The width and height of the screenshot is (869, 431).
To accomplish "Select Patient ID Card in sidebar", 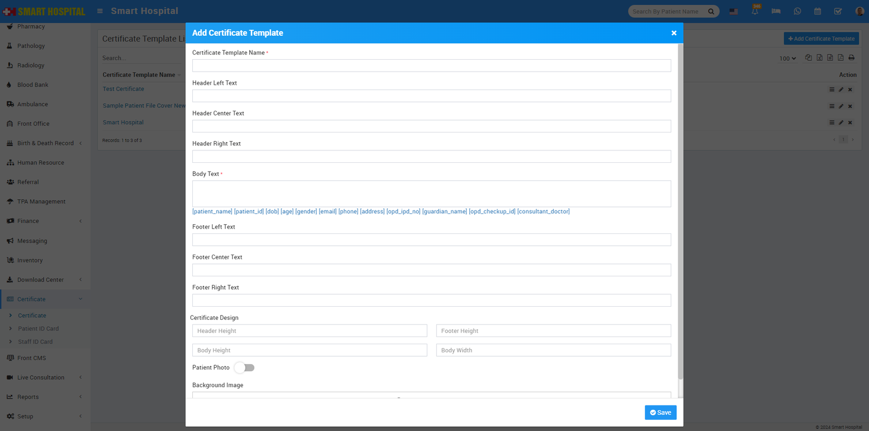I will [x=38, y=328].
